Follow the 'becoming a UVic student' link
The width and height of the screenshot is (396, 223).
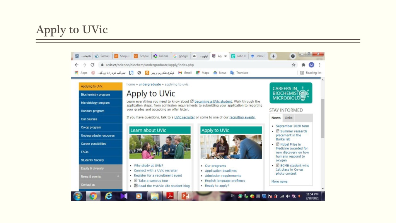point(213,101)
